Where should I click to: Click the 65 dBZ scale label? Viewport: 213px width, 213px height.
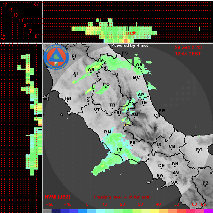(203, 204)
